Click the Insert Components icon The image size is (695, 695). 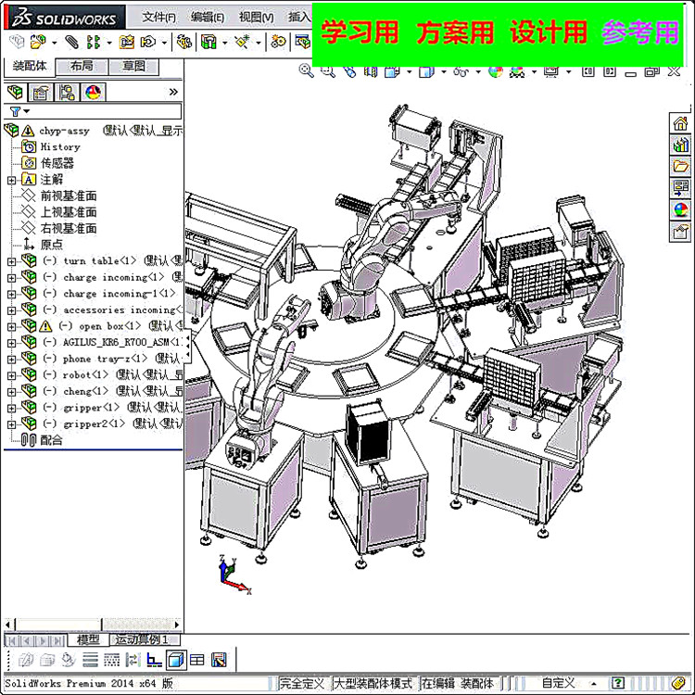pos(38,42)
